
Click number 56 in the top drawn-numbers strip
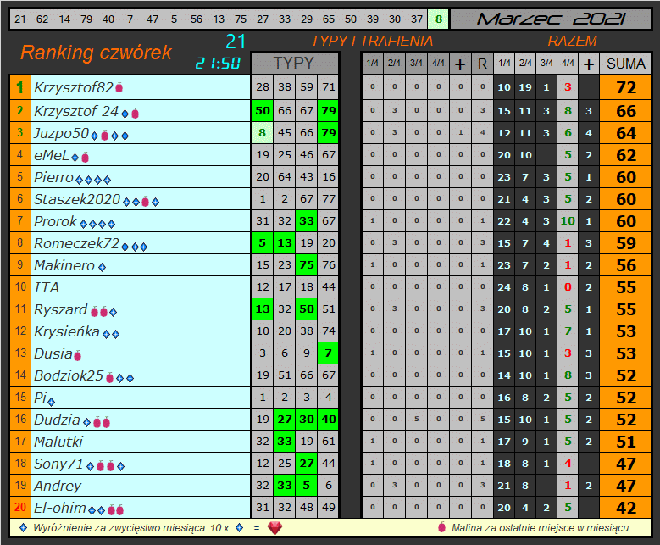click(197, 19)
